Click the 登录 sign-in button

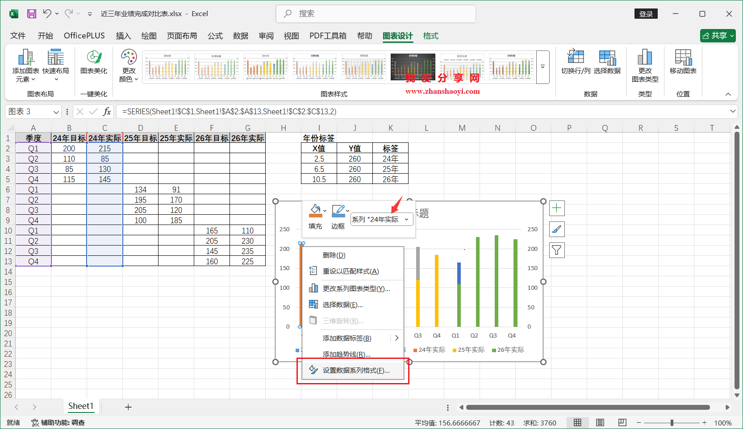646,14
